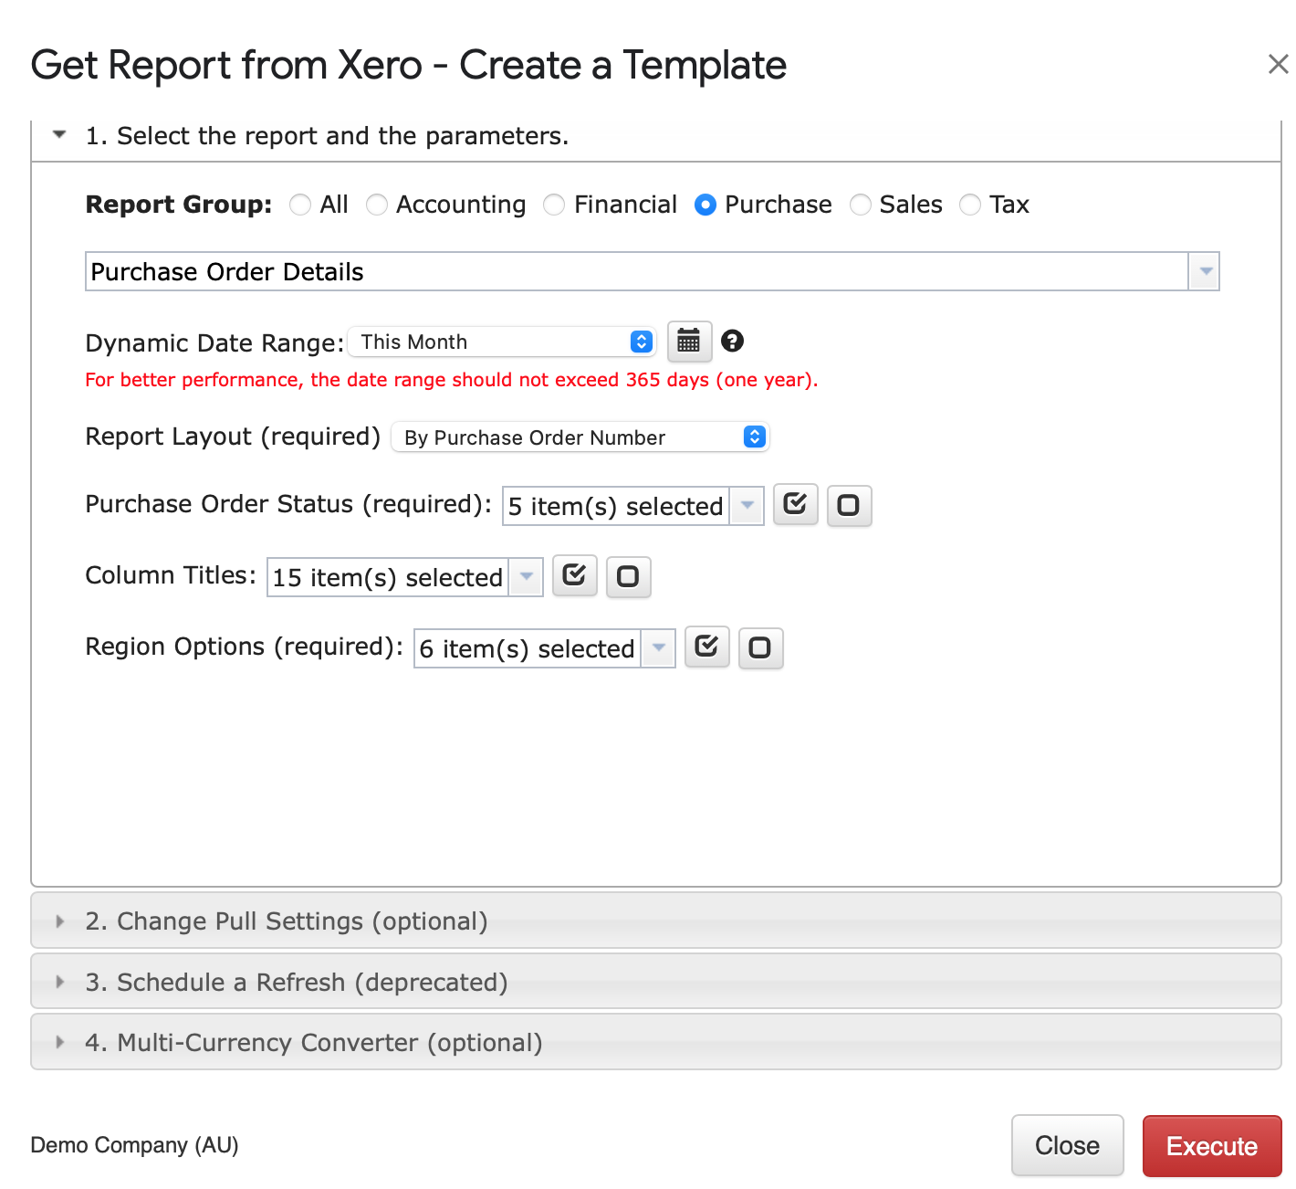The width and height of the screenshot is (1296, 1189).
Task: Select all Region Options items
Action: [706, 647]
